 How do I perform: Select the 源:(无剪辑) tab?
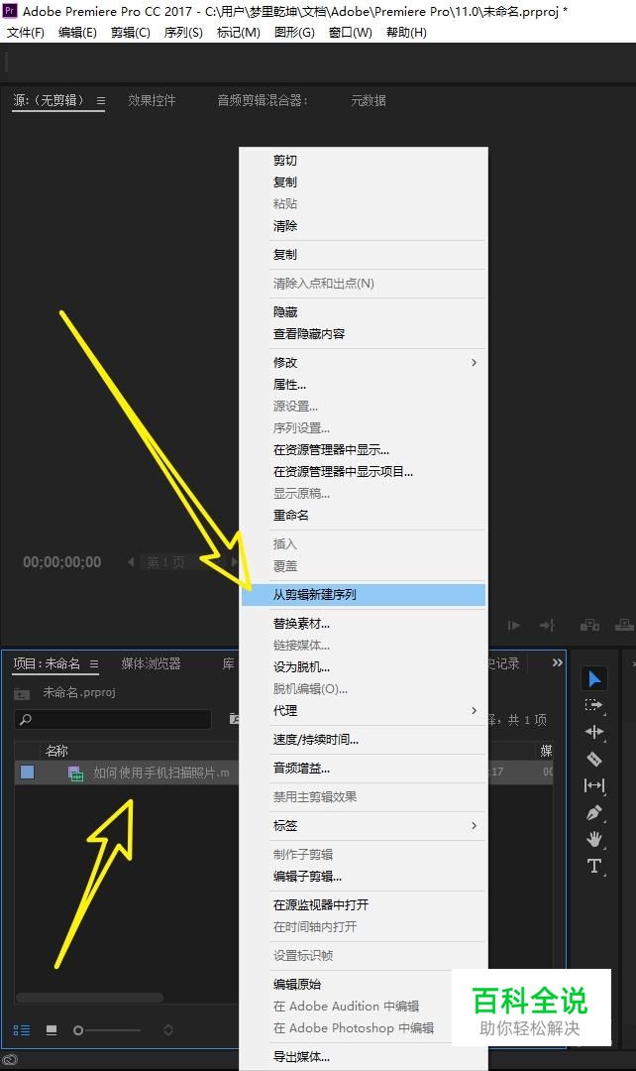(49, 100)
